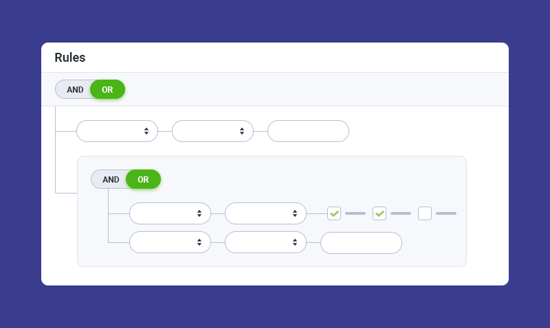
Task: Open the second dropdown in the top rule
Action: (x=212, y=131)
